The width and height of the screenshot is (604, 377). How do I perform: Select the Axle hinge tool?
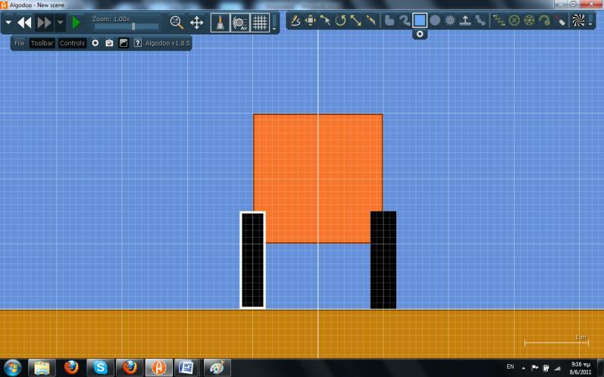pyautogui.click(x=529, y=20)
